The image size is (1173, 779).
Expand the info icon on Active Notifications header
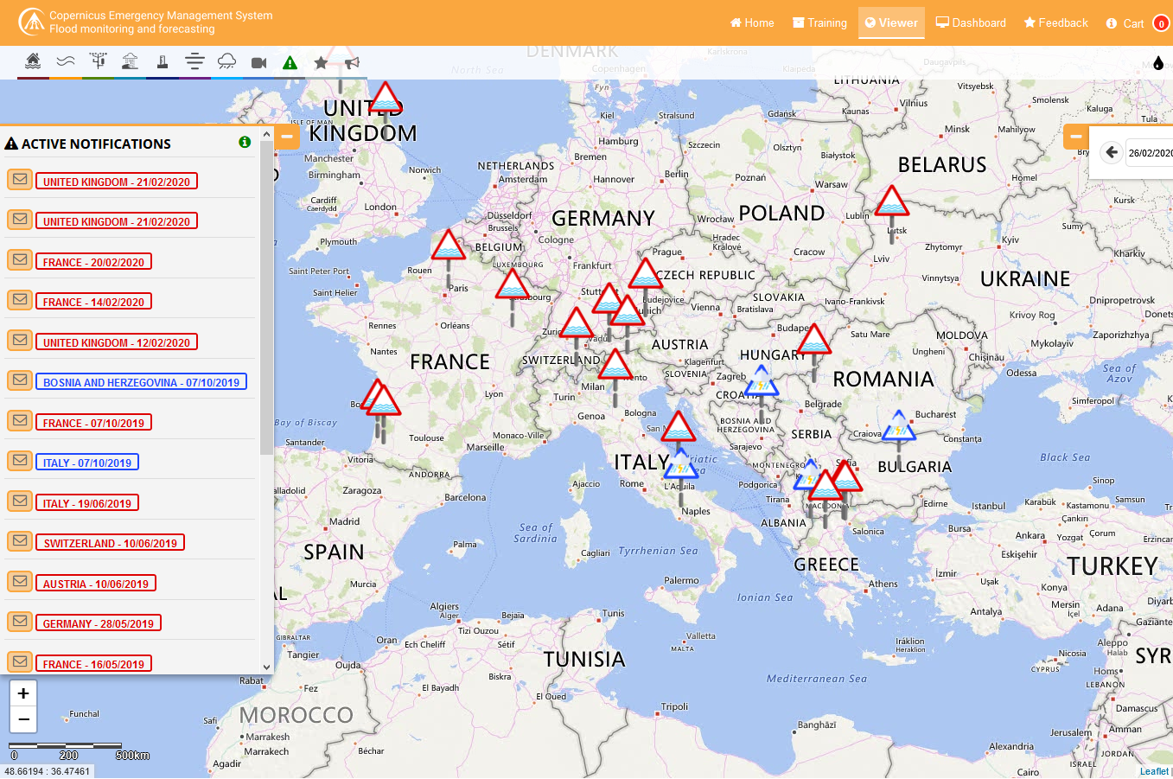pyautogui.click(x=245, y=143)
